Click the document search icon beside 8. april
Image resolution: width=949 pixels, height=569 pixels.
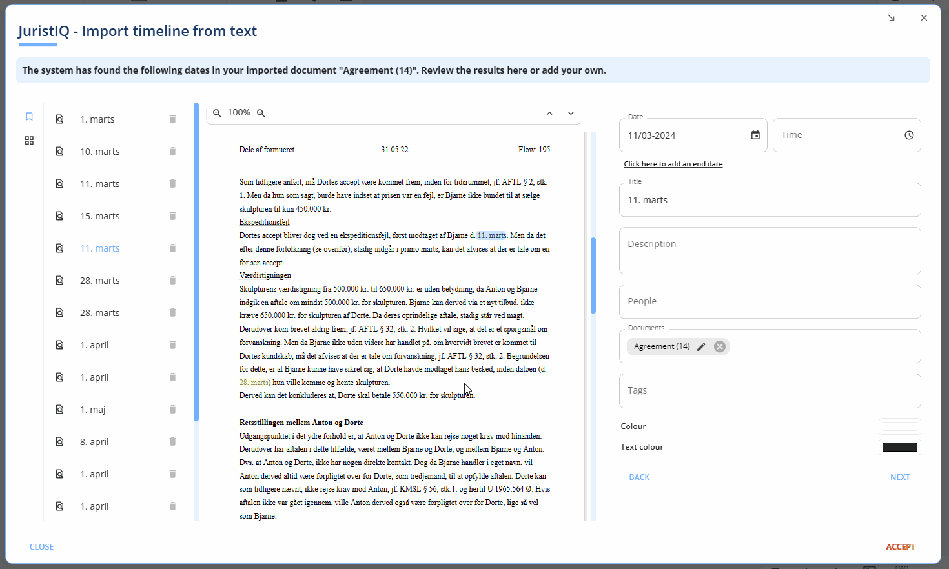coord(59,442)
